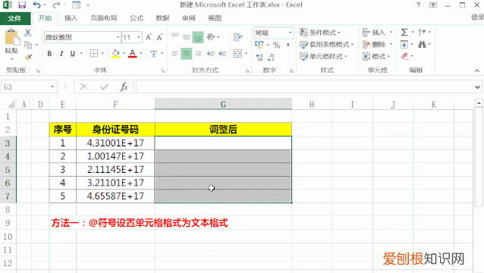
Task: Collapse the ribbon with arrow
Action: 477,71
